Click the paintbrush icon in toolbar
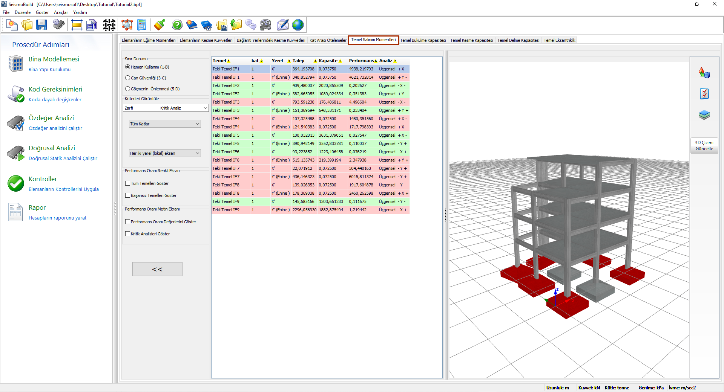This screenshot has height=392, width=724. pyautogui.click(x=160, y=25)
